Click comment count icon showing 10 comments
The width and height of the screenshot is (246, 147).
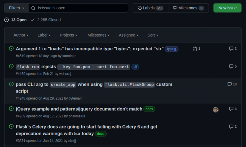pos(232,84)
